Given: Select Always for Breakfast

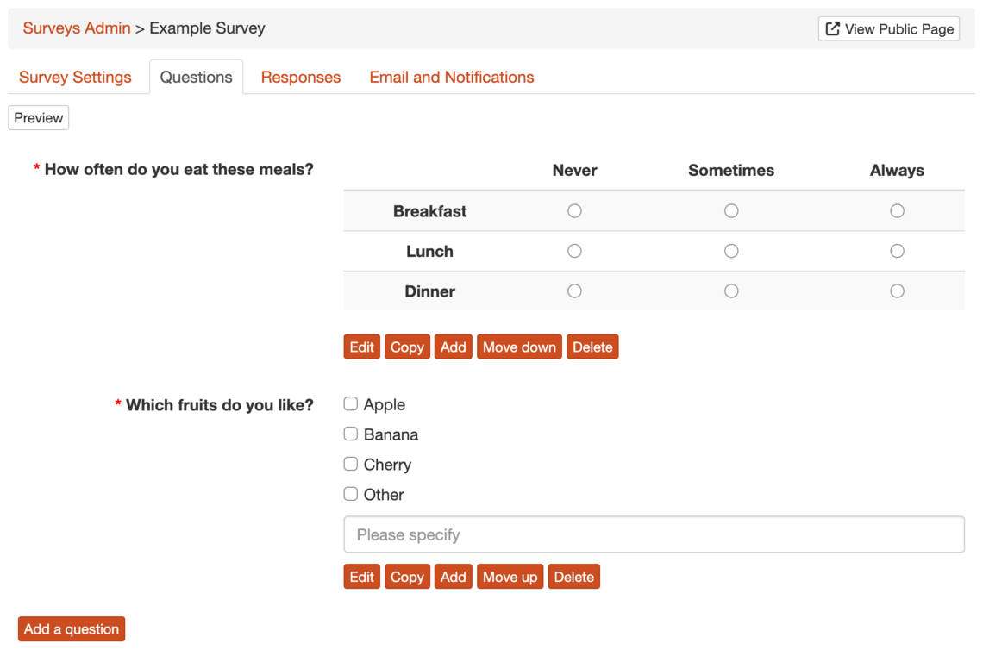Looking at the screenshot, I should click(x=897, y=211).
